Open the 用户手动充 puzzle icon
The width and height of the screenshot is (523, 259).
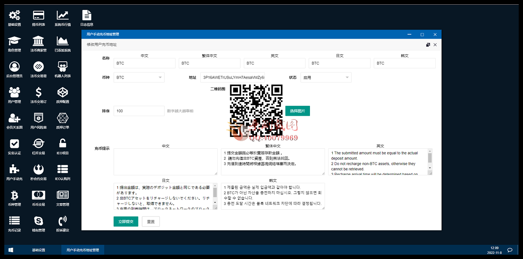click(15, 170)
